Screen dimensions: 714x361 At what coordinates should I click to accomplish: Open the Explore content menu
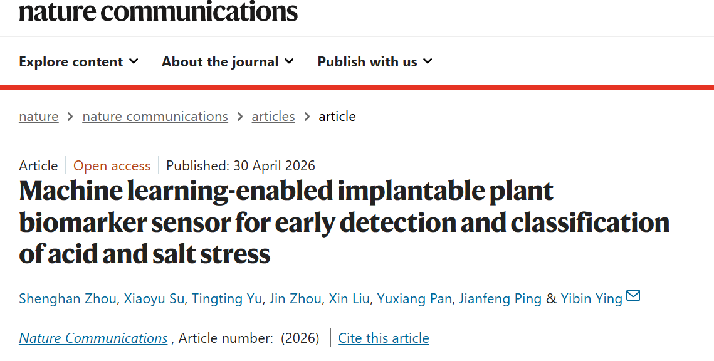click(78, 61)
